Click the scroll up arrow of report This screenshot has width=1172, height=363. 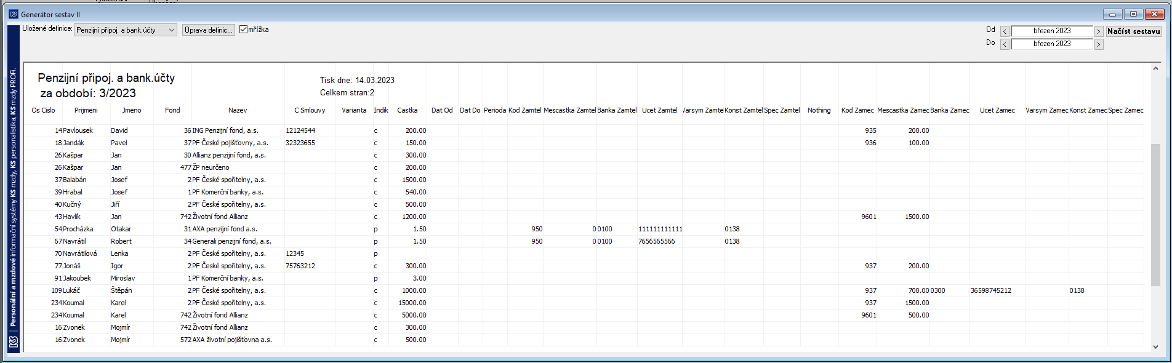pos(1155,68)
